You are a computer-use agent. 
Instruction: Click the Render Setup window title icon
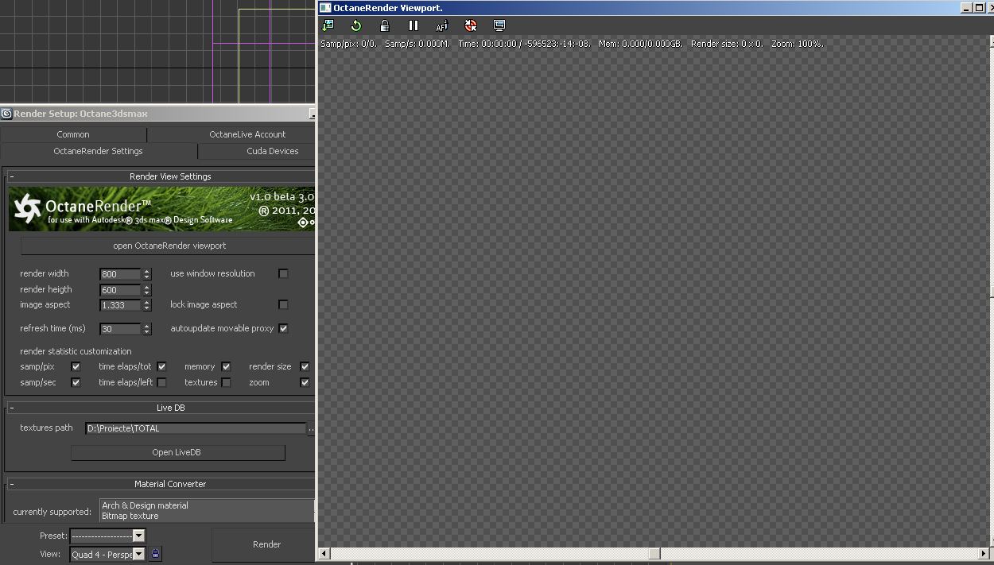(x=6, y=114)
